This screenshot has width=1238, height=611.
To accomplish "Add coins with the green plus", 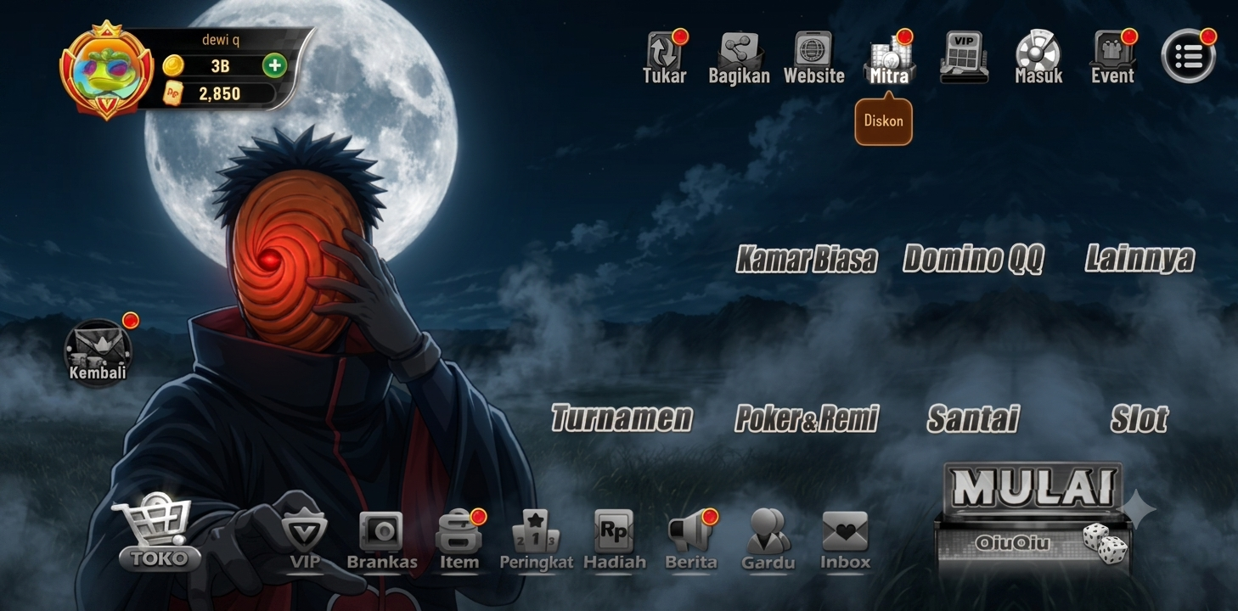I will click(274, 65).
